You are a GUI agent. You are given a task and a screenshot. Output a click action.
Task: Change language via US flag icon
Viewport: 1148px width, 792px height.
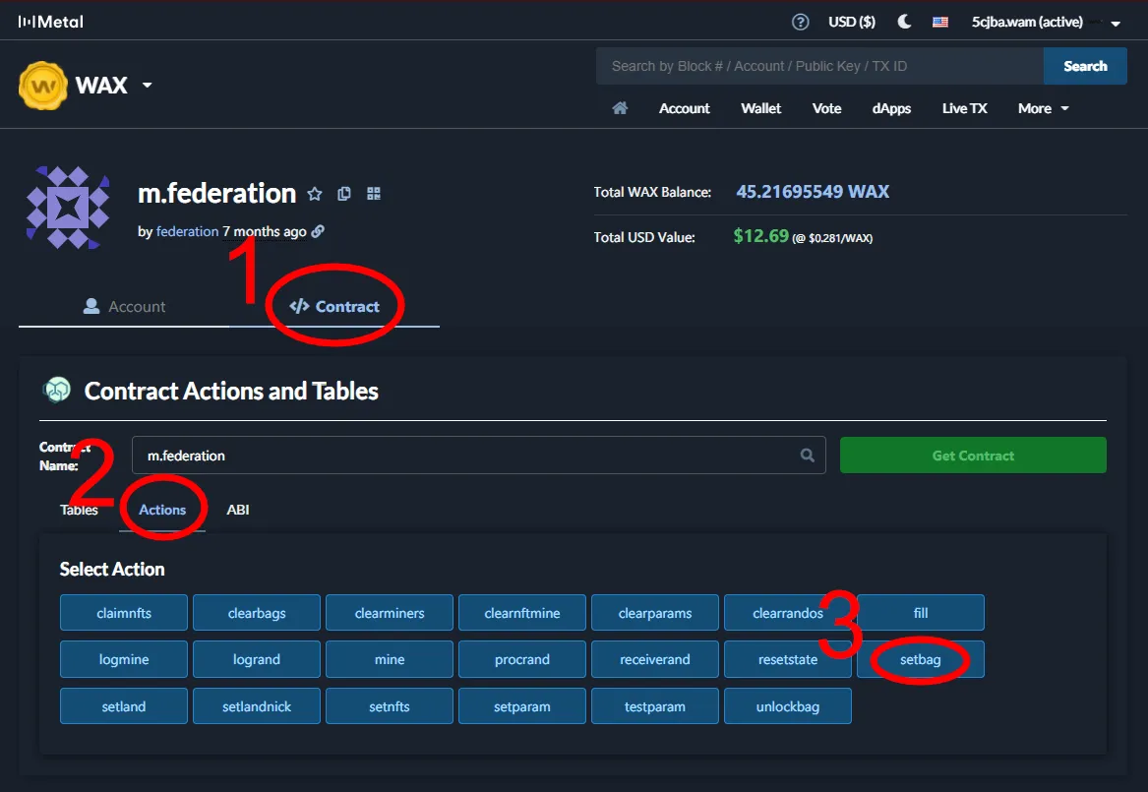tap(940, 22)
